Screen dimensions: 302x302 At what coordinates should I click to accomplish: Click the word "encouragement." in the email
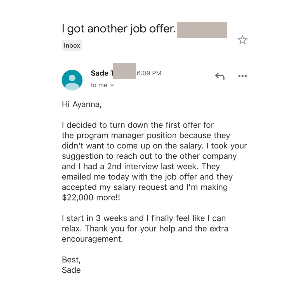tap(92, 239)
